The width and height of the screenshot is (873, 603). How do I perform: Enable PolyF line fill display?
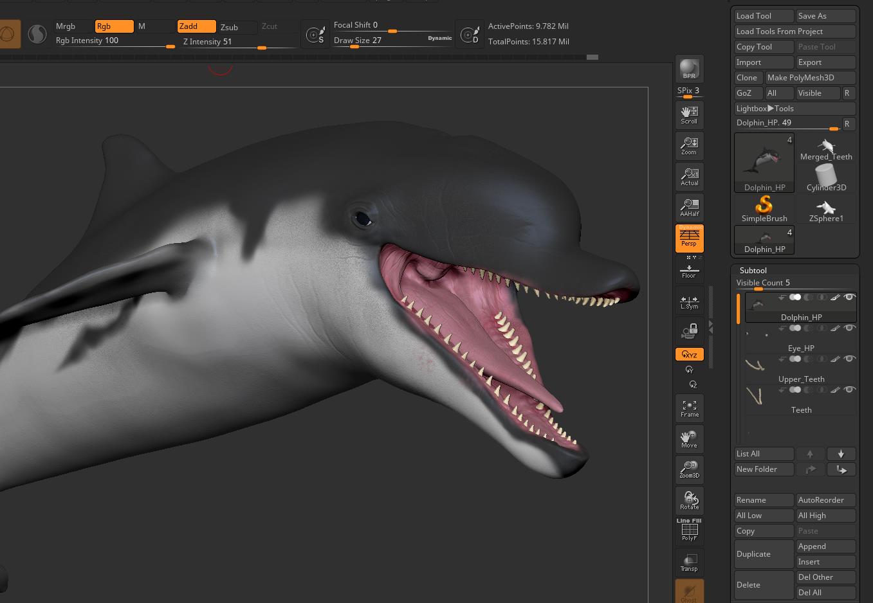click(x=689, y=530)
